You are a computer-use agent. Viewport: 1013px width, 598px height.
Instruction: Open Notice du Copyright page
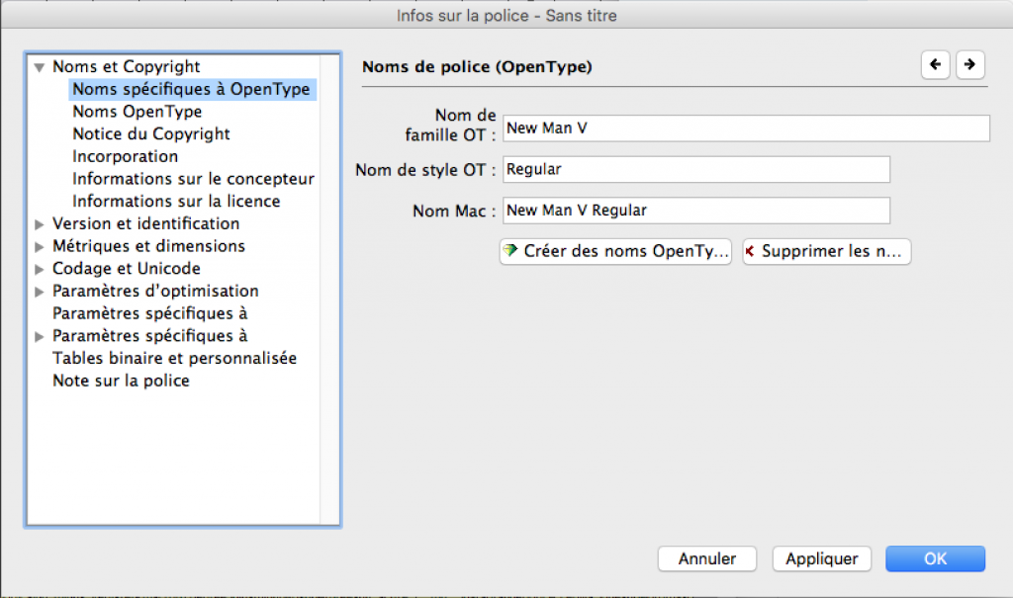point(150,133)
